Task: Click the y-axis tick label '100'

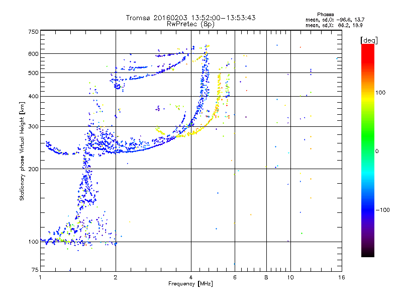Action: pyautogui.click(x=34, y=242)
